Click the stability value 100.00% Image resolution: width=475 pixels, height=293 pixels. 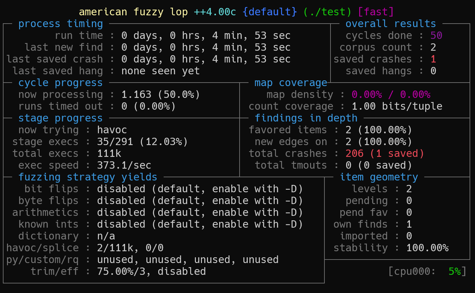[x=427, y=248]
